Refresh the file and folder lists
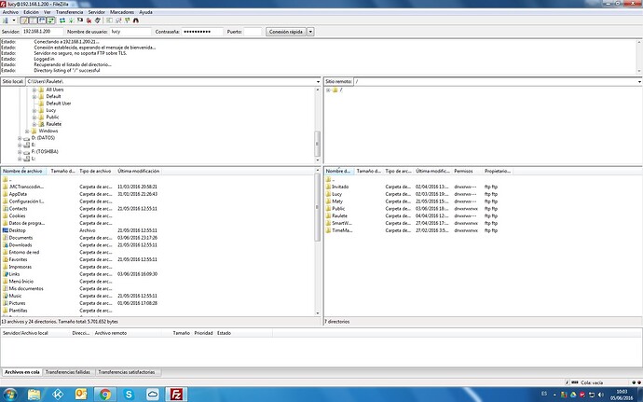Image resolution: width=643 pixels, height=402 pixels. point(62,21)
